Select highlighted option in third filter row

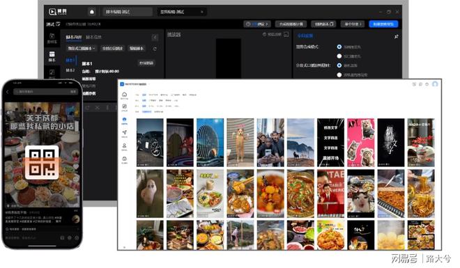click(x=144, y=106)
